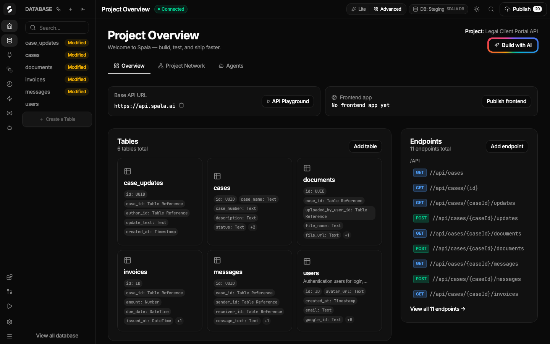
Task: Click Build with AI button
Action: (x=513, y=45)
